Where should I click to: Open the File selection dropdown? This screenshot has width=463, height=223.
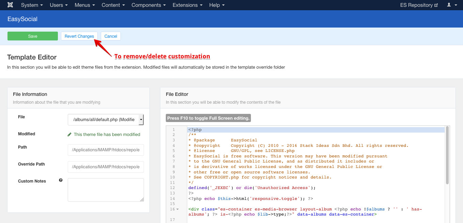click(106, 120)
